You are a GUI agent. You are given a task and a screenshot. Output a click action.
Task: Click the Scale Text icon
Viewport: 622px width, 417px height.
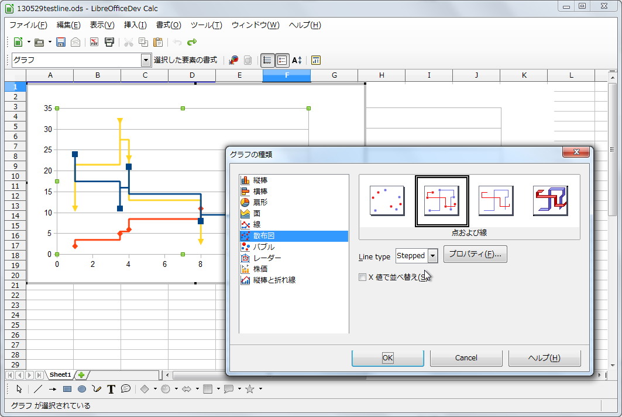(297, 60)
